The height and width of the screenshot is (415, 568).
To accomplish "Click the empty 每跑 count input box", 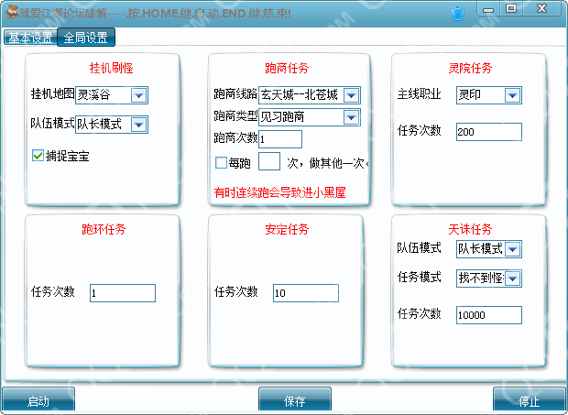I will point(269,161).
